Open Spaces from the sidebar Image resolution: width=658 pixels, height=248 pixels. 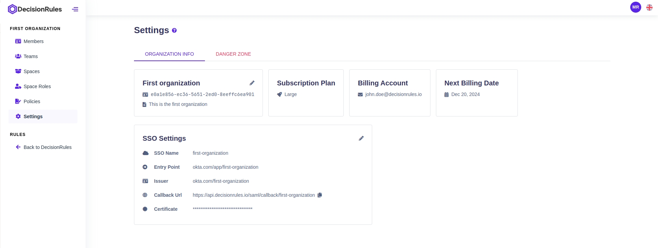click(32, 71)
